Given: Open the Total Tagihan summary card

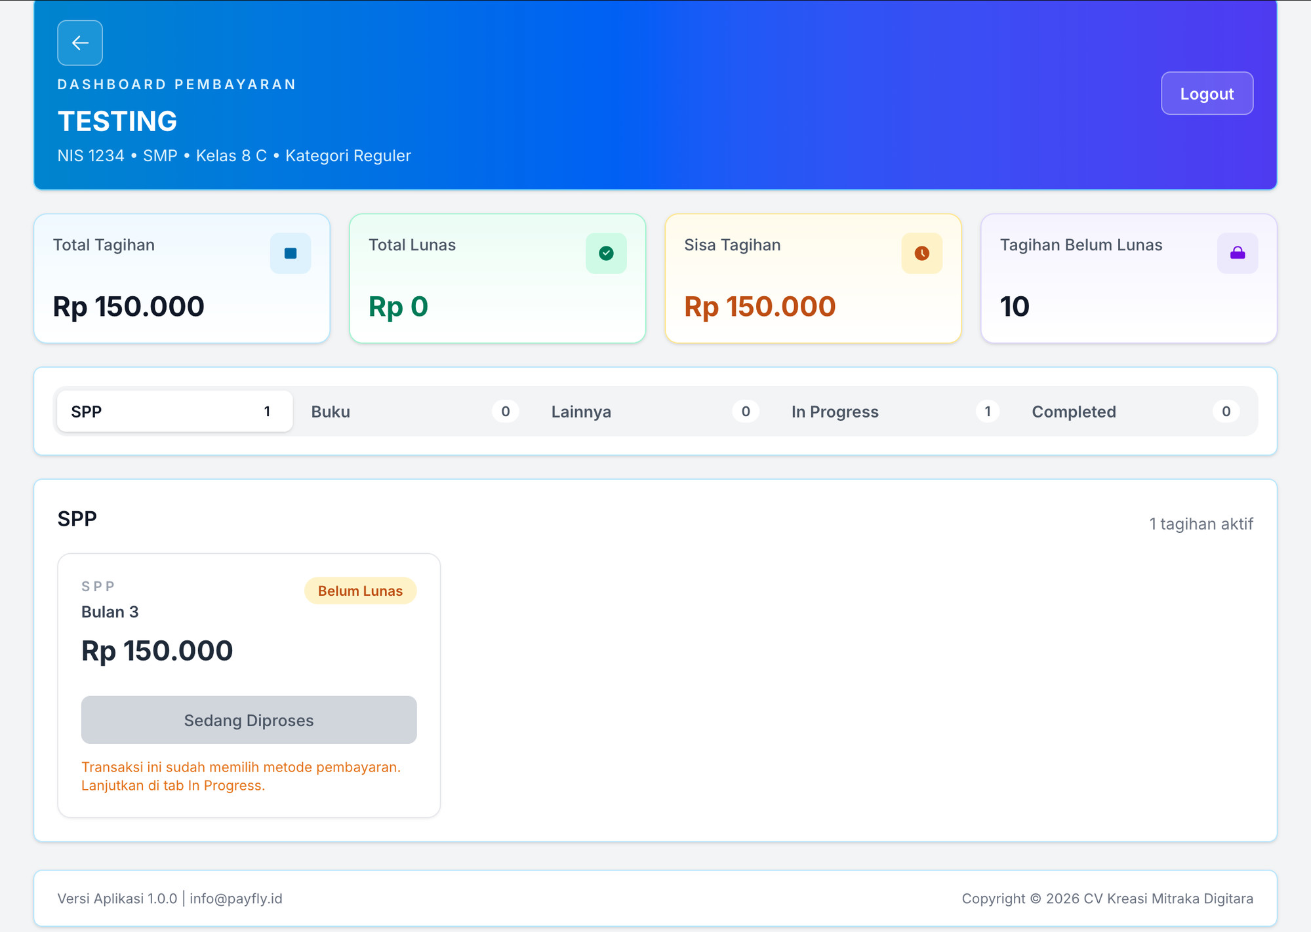Looking at the screenshot, I should pyautogui.click(x=182, y=278).
